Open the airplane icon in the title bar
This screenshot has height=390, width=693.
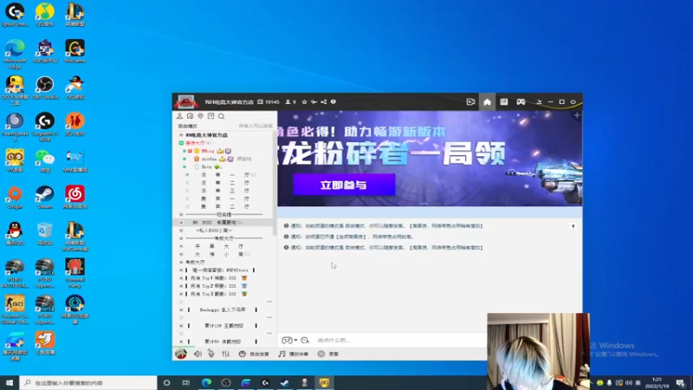click(314, 101)
